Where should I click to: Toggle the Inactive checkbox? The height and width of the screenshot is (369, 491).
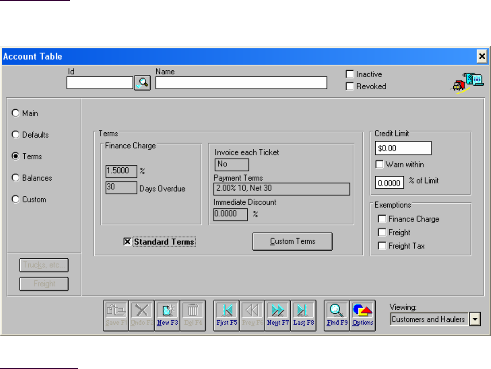[350, 74]
